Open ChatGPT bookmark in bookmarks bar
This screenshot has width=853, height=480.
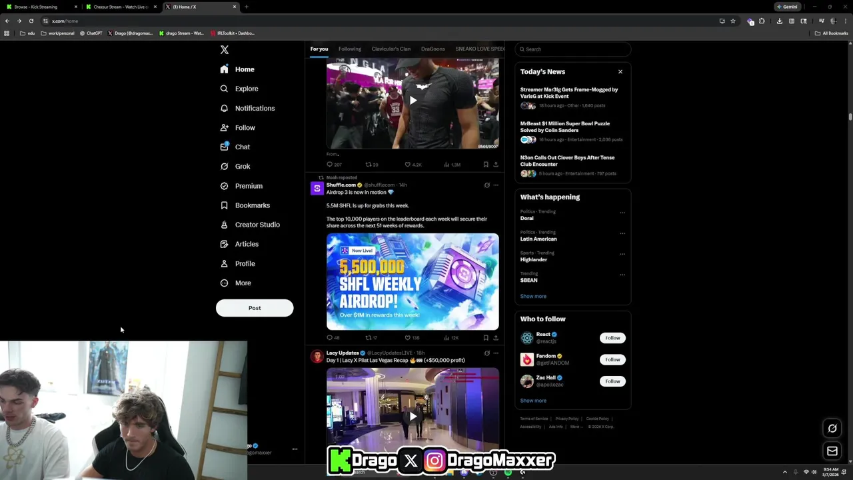click(91, 33)
